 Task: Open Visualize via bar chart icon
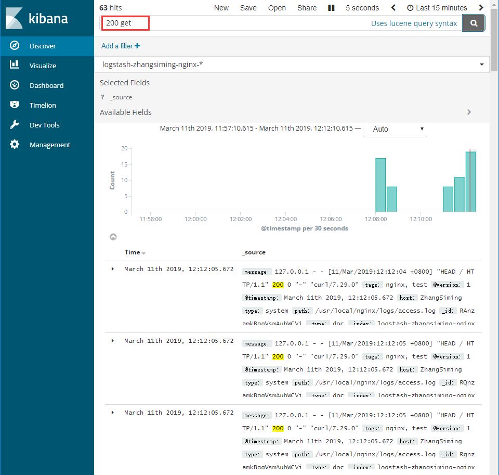tap(15, 66)
